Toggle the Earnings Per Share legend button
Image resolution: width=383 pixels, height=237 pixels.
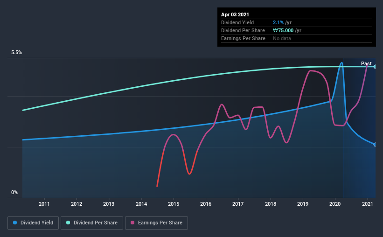point(156,223)
